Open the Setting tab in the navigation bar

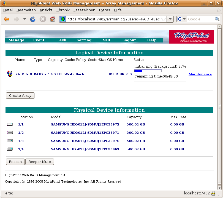coord(84,40)
